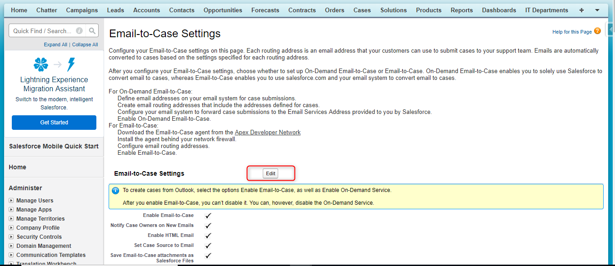Open the Home tab
The image size is (615, 266).
tap(19, 10)
